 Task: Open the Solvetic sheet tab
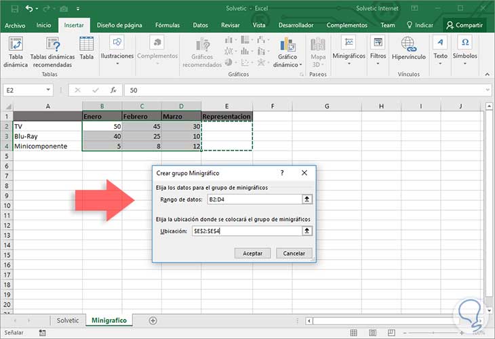(x=67, y=320)
